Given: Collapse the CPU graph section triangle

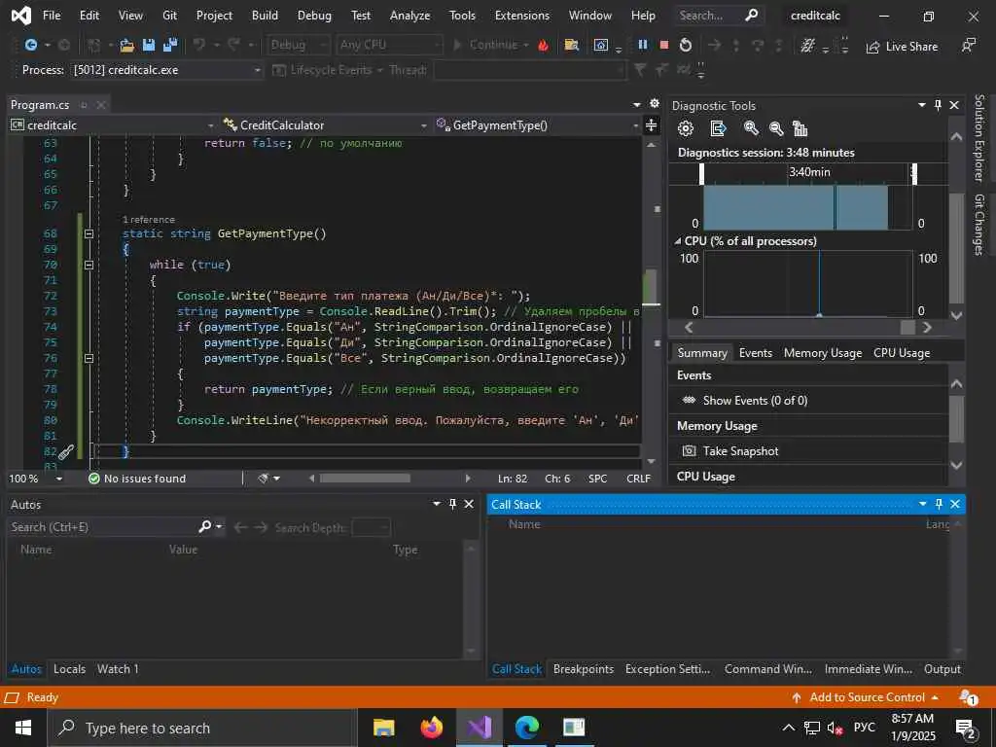Looking at the screenshot, I should [x=678, y=241].
